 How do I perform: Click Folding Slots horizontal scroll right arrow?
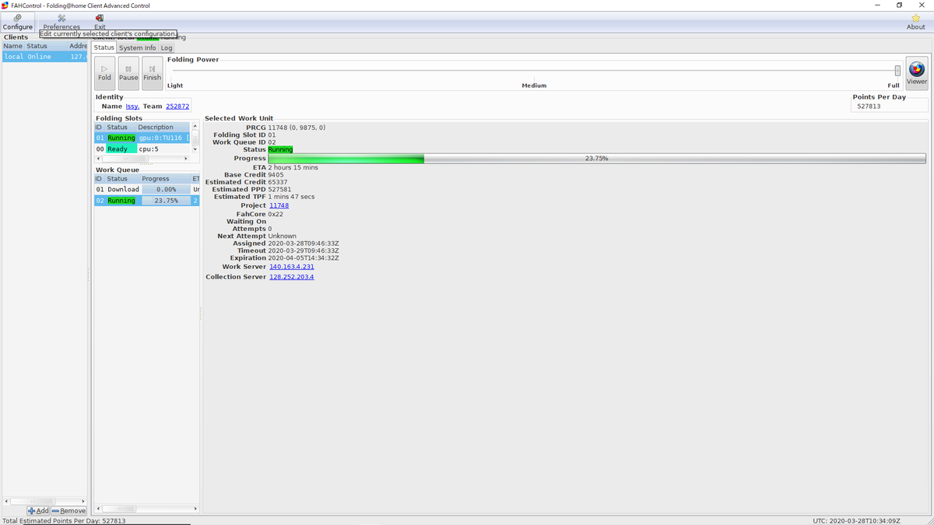(x=185, y=159)
